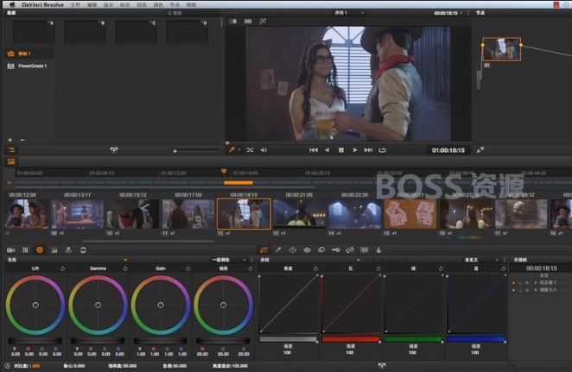This screenshot has width=572, height=372.
Task: Click the viewer magic wand highlight icon
Action: [263, 21]
